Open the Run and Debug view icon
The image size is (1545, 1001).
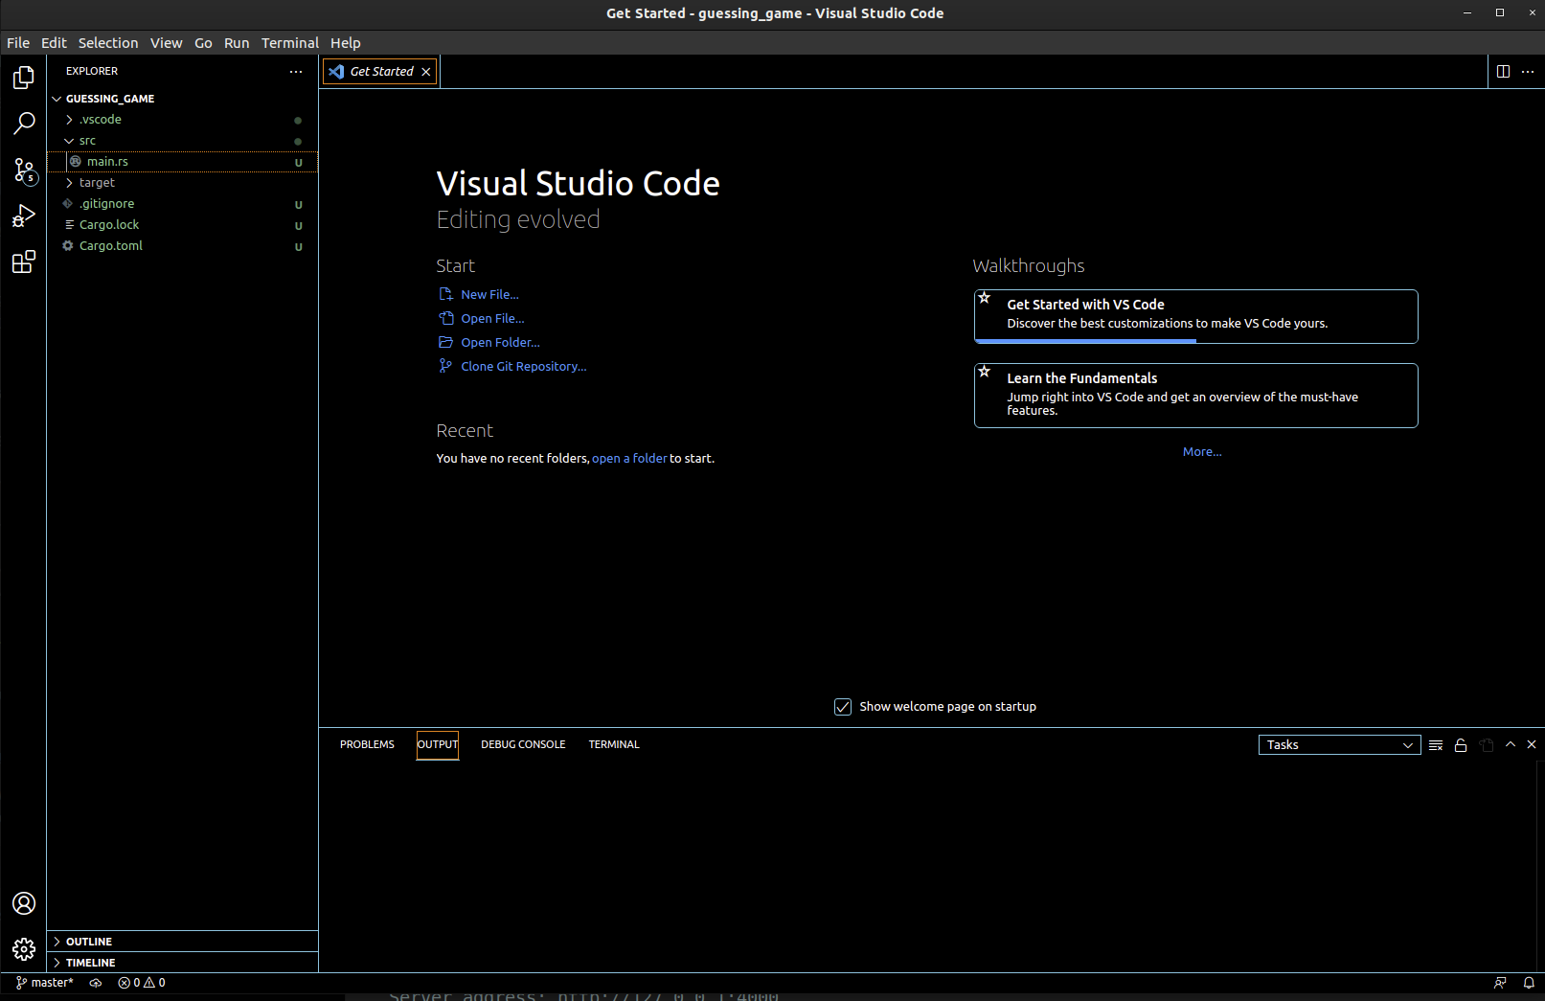[x=24, y=216]
